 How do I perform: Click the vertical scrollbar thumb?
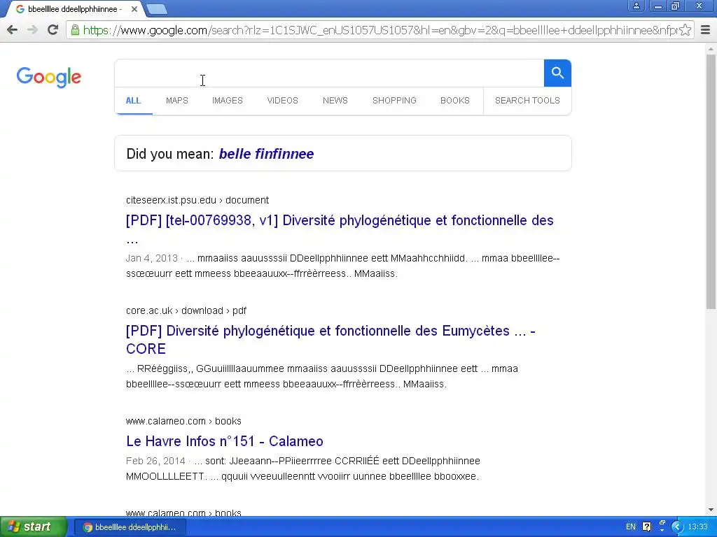711,182
